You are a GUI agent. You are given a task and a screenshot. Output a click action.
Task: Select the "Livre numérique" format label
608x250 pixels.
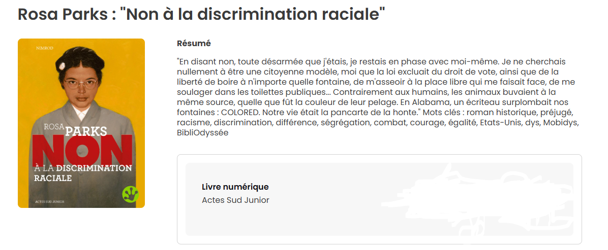(235, 187)
